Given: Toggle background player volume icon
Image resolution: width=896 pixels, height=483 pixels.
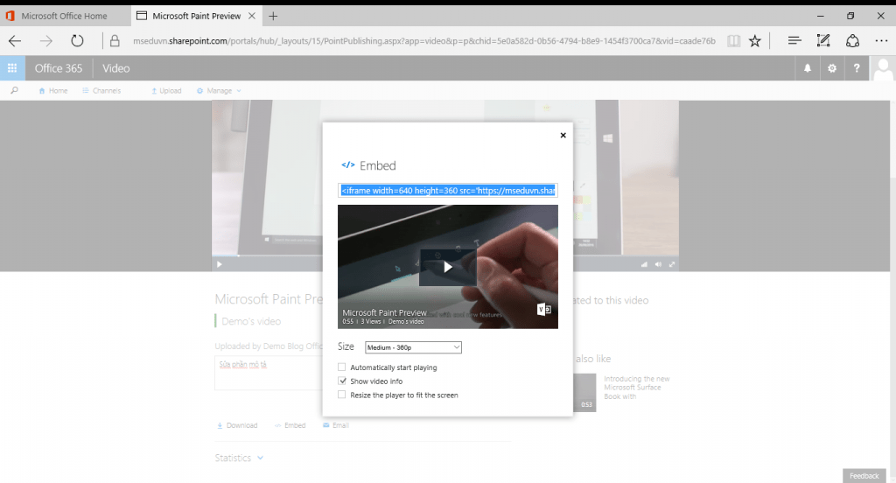Looking at the screenshot, I should click(x=658, y=264).
